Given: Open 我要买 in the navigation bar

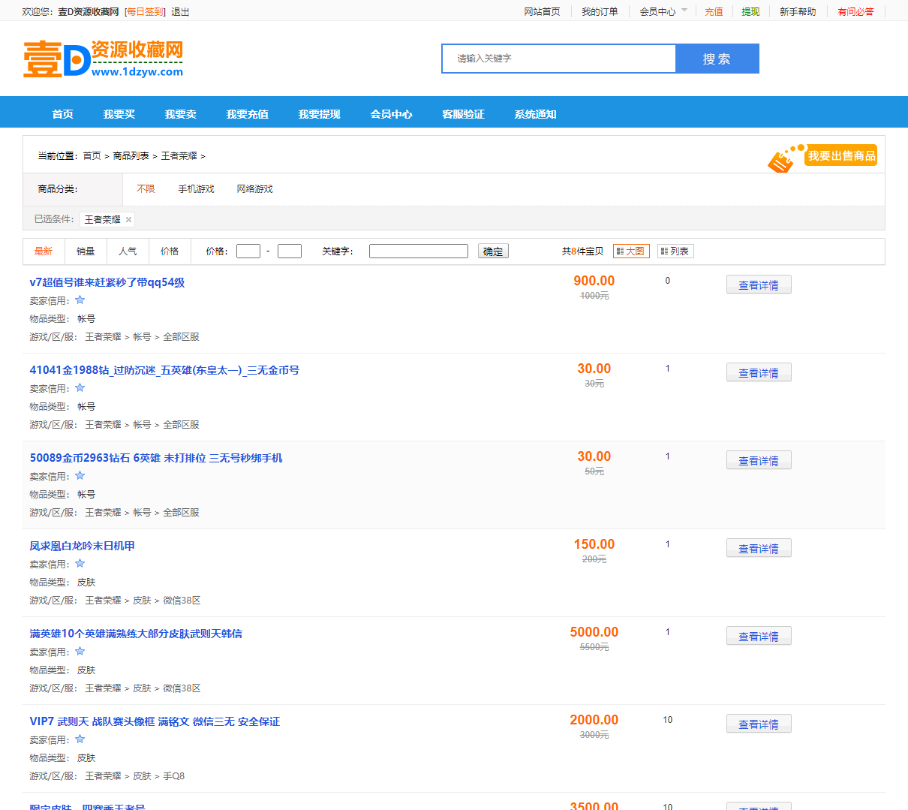Looking at the screenshot, I should point(119,114).
